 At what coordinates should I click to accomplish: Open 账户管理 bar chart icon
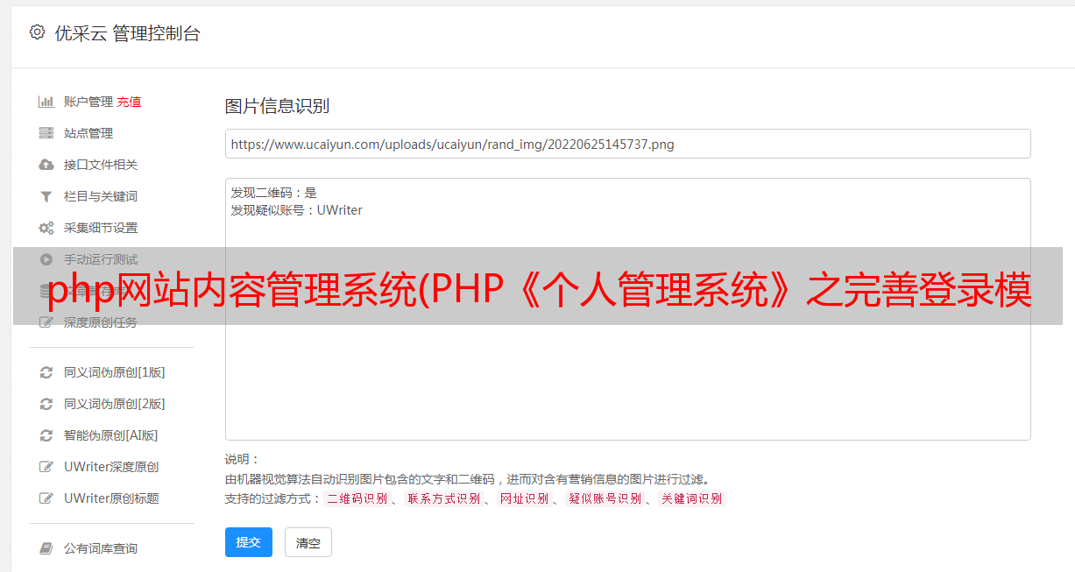point(46,102)
